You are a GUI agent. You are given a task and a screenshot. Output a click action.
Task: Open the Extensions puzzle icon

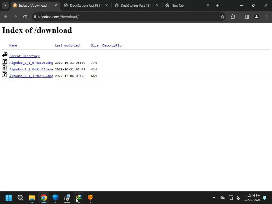coord(233,17)
